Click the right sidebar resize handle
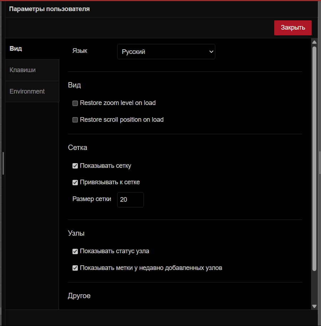 point(320,163)
